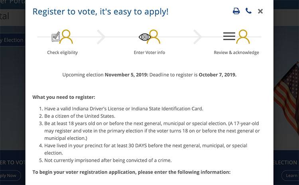Click the first chevron arrow between steps
299x185 pixels.
point(101,37)
